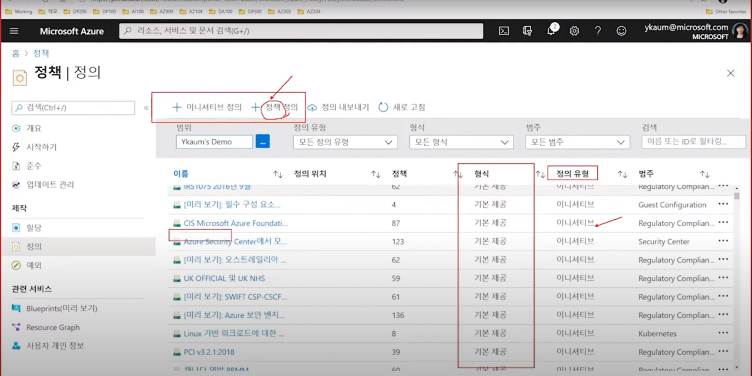
Task: Click the Ykaum's Demo scope field
Action: tap(214, 142)
